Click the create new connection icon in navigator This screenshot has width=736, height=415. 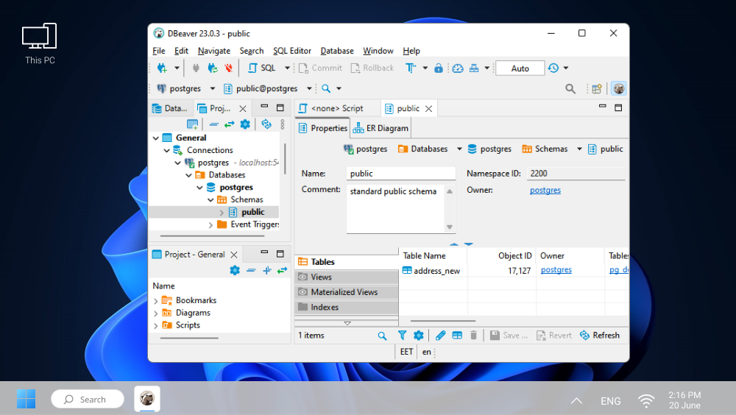[x=192, y=124]
